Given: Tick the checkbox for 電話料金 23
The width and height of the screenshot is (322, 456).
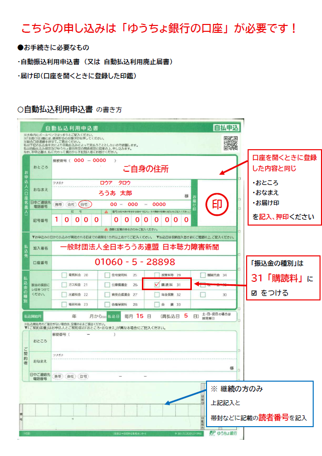Looking at the screenshot, I should click(64, 304).
